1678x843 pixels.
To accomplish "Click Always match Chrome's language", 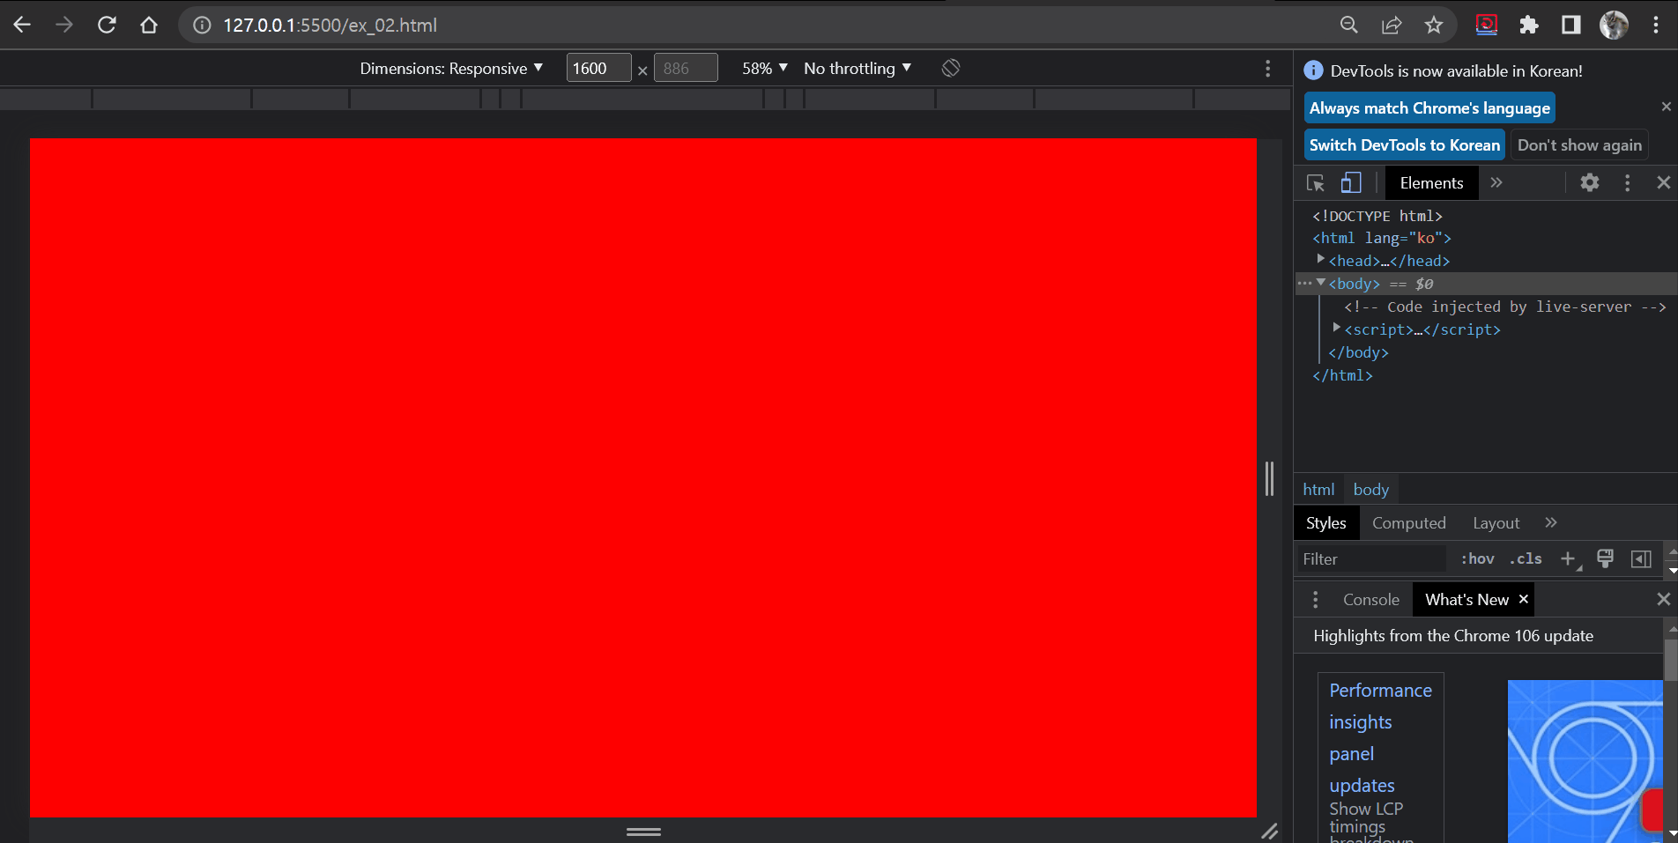I will [1429, 108].
